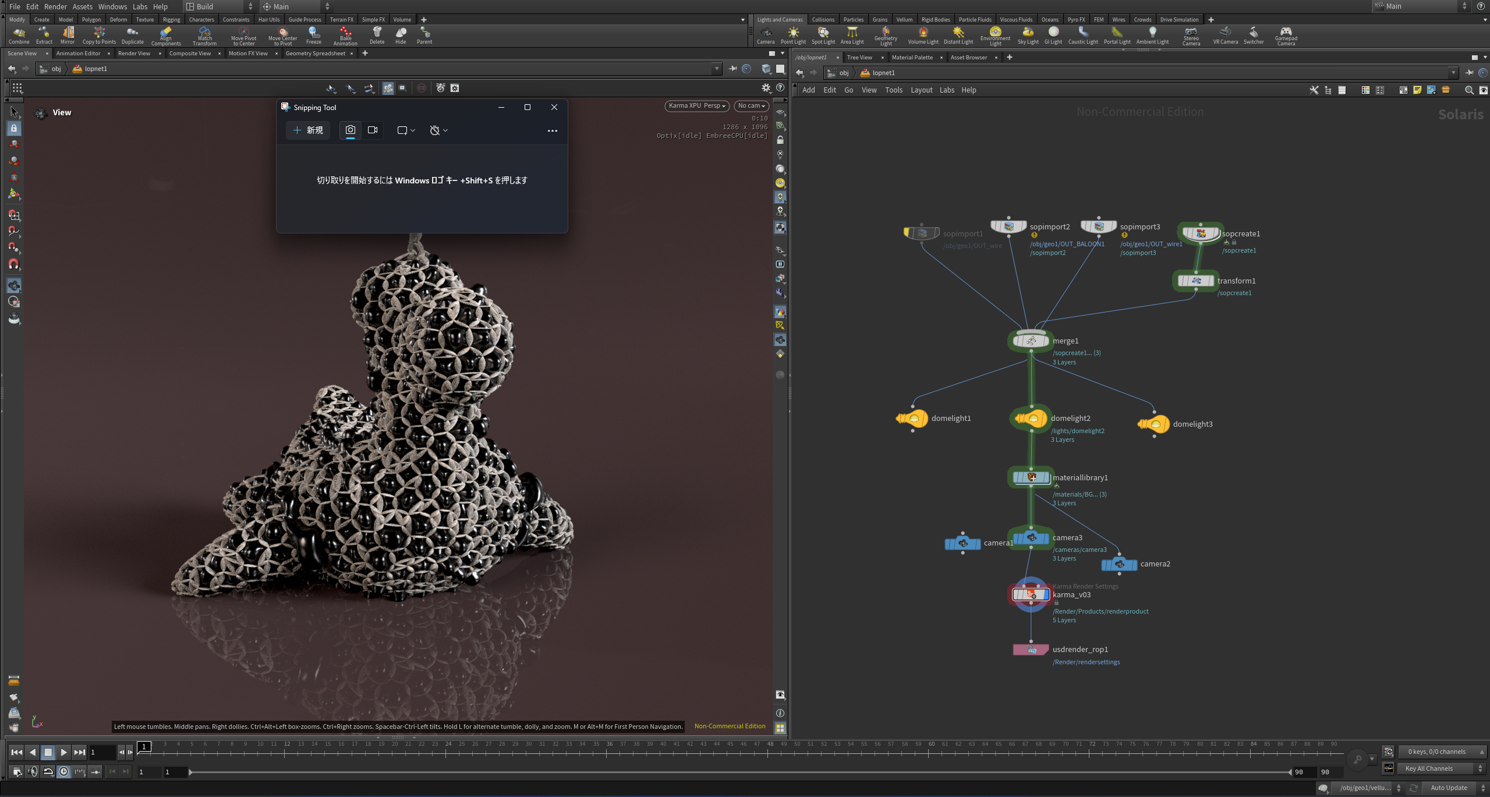This screenshot has height=797, width=1490.
Task: Click the play forward button
Action: [63, 752]
